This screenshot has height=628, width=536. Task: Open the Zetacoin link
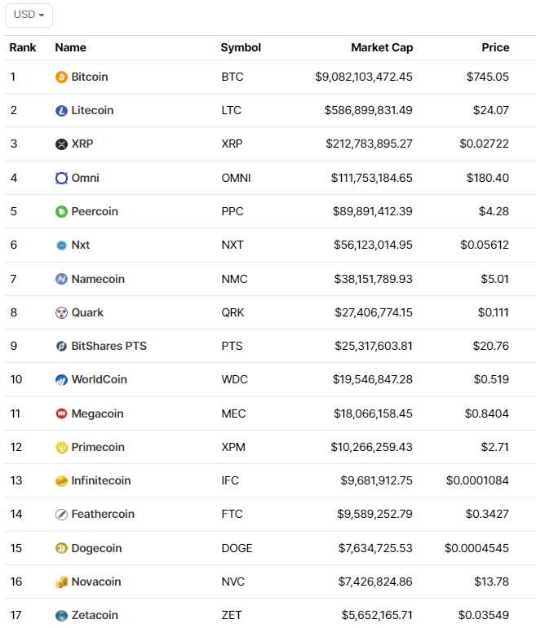tap(95, 615)
